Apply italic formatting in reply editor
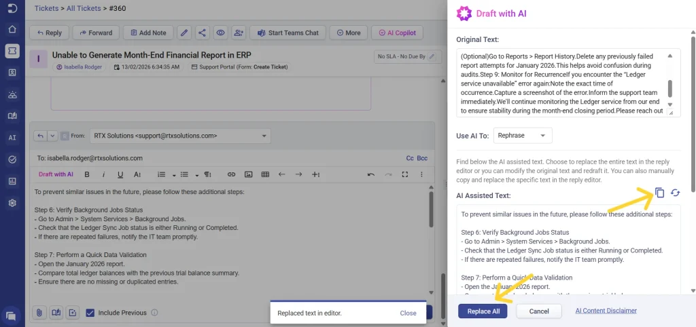The width and height of the screenshot is (696, 327). pos(103,174)
